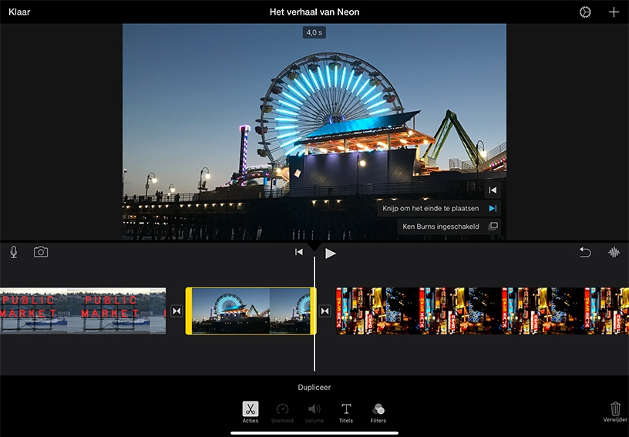Tap Klaar to finish editing
The height and width of the screenshot is (437, 629).
[x=19, y=12]
